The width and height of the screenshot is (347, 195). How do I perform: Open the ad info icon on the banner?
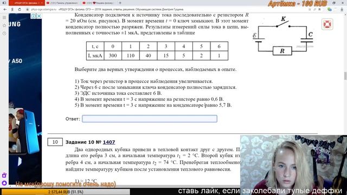tap(33, 16)
